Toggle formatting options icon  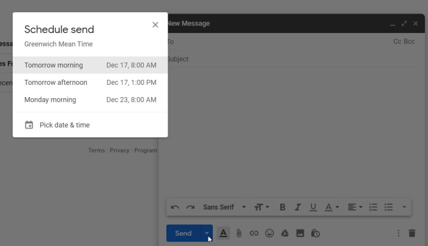click(223, 233)
